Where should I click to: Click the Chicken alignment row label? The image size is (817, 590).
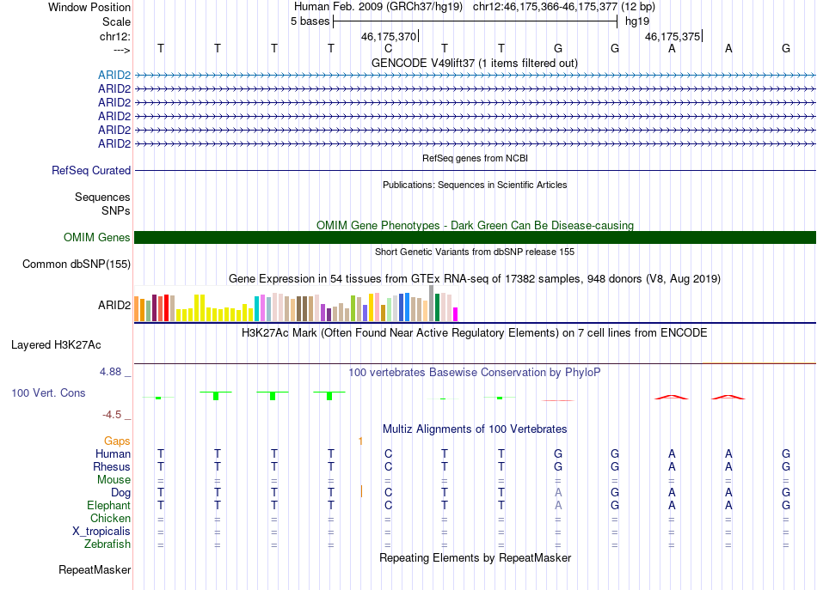click(x=110, y=518)
